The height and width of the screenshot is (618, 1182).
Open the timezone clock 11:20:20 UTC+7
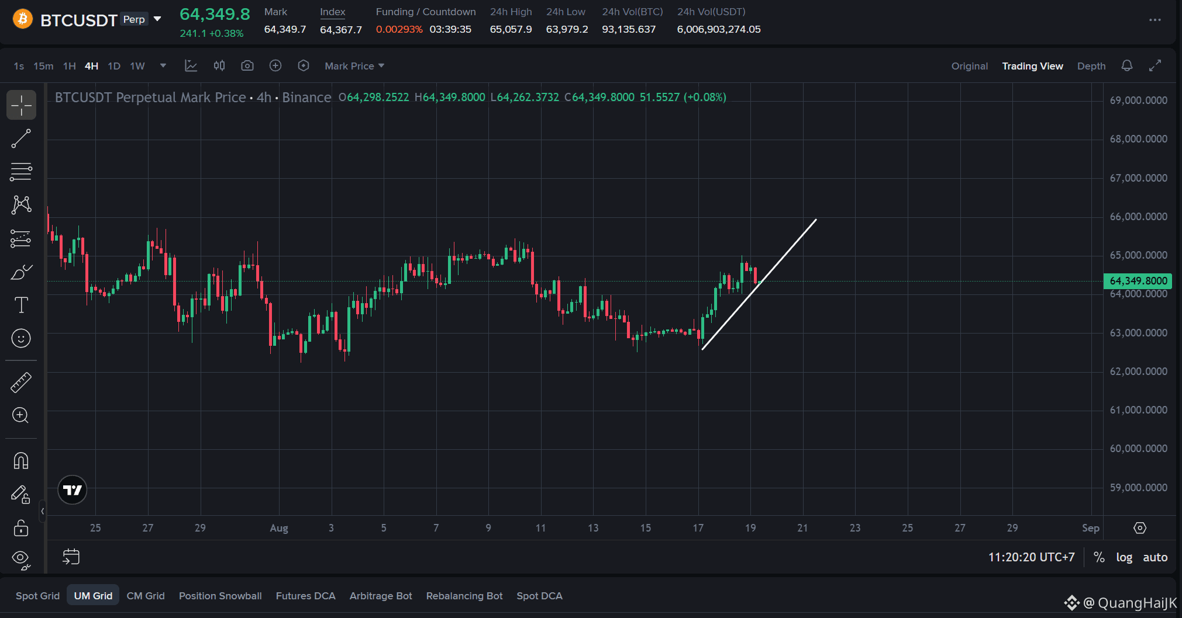point(1032,557)
